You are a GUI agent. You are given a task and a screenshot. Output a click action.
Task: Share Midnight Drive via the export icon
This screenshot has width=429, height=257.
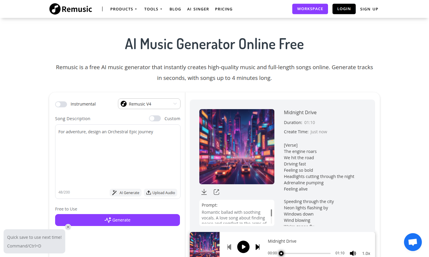pyautogui.click(x=217, y=192)
